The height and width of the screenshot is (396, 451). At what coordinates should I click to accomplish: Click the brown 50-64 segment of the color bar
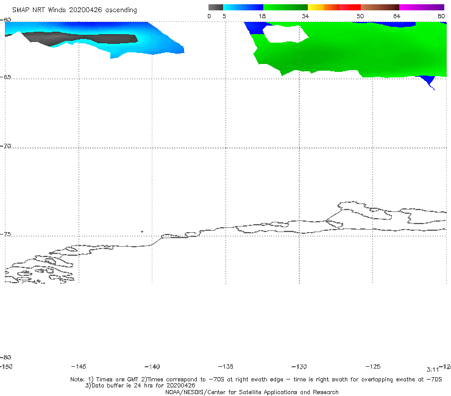(x=380, y=7)
